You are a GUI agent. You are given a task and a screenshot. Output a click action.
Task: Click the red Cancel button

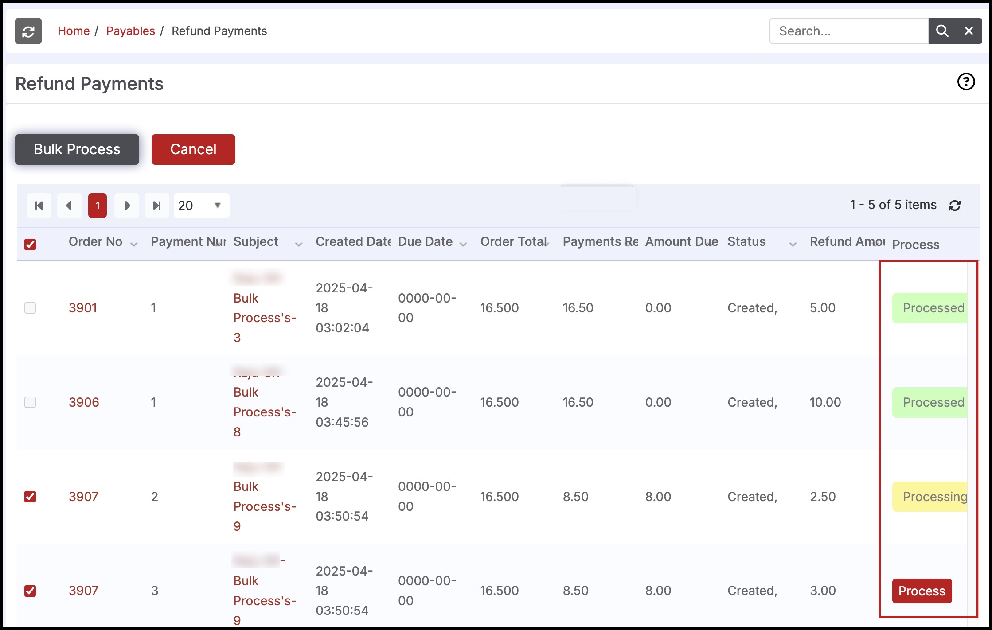coord(193,149)
